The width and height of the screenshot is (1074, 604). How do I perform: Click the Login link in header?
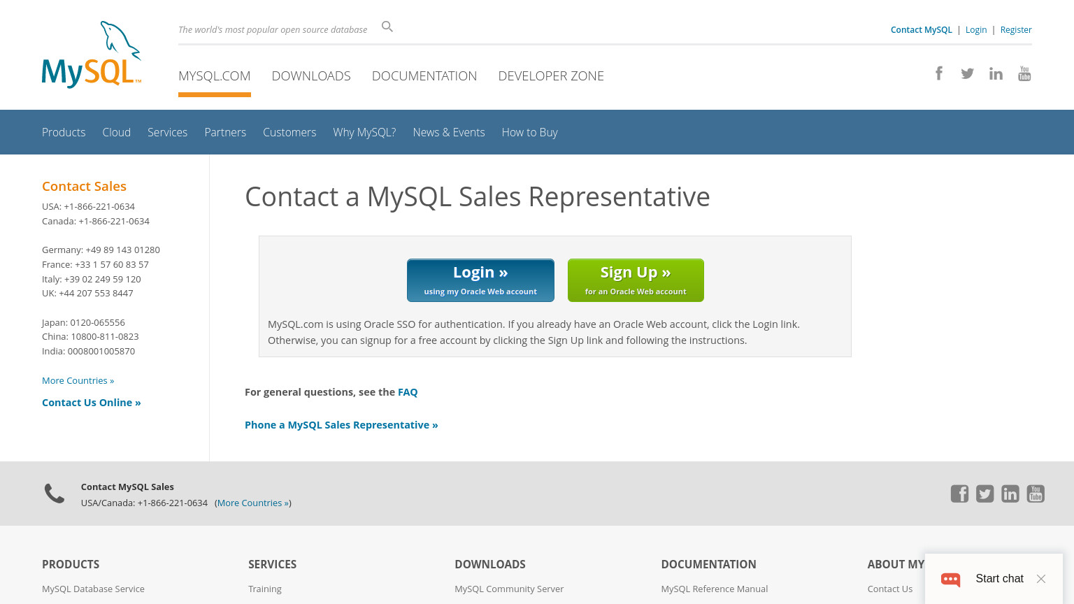976,29
